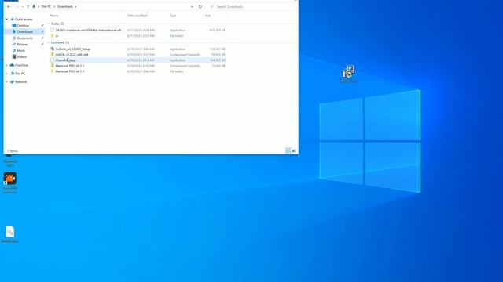This screenshot has width=503, height=282.
Task: Select the orange screen recorder desktop shortcut
Action: tap(10, 183)
